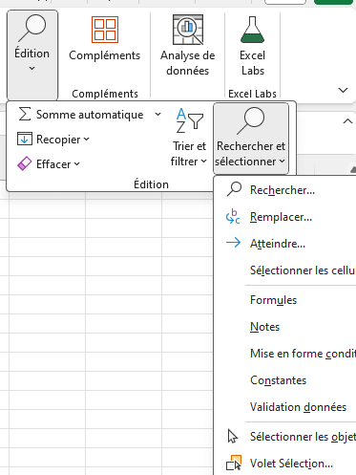Image resolution: width=356 pixels, height=475 pixels.
Task: Click the pink Effacer eraser icon
Action: coord(25,163)
